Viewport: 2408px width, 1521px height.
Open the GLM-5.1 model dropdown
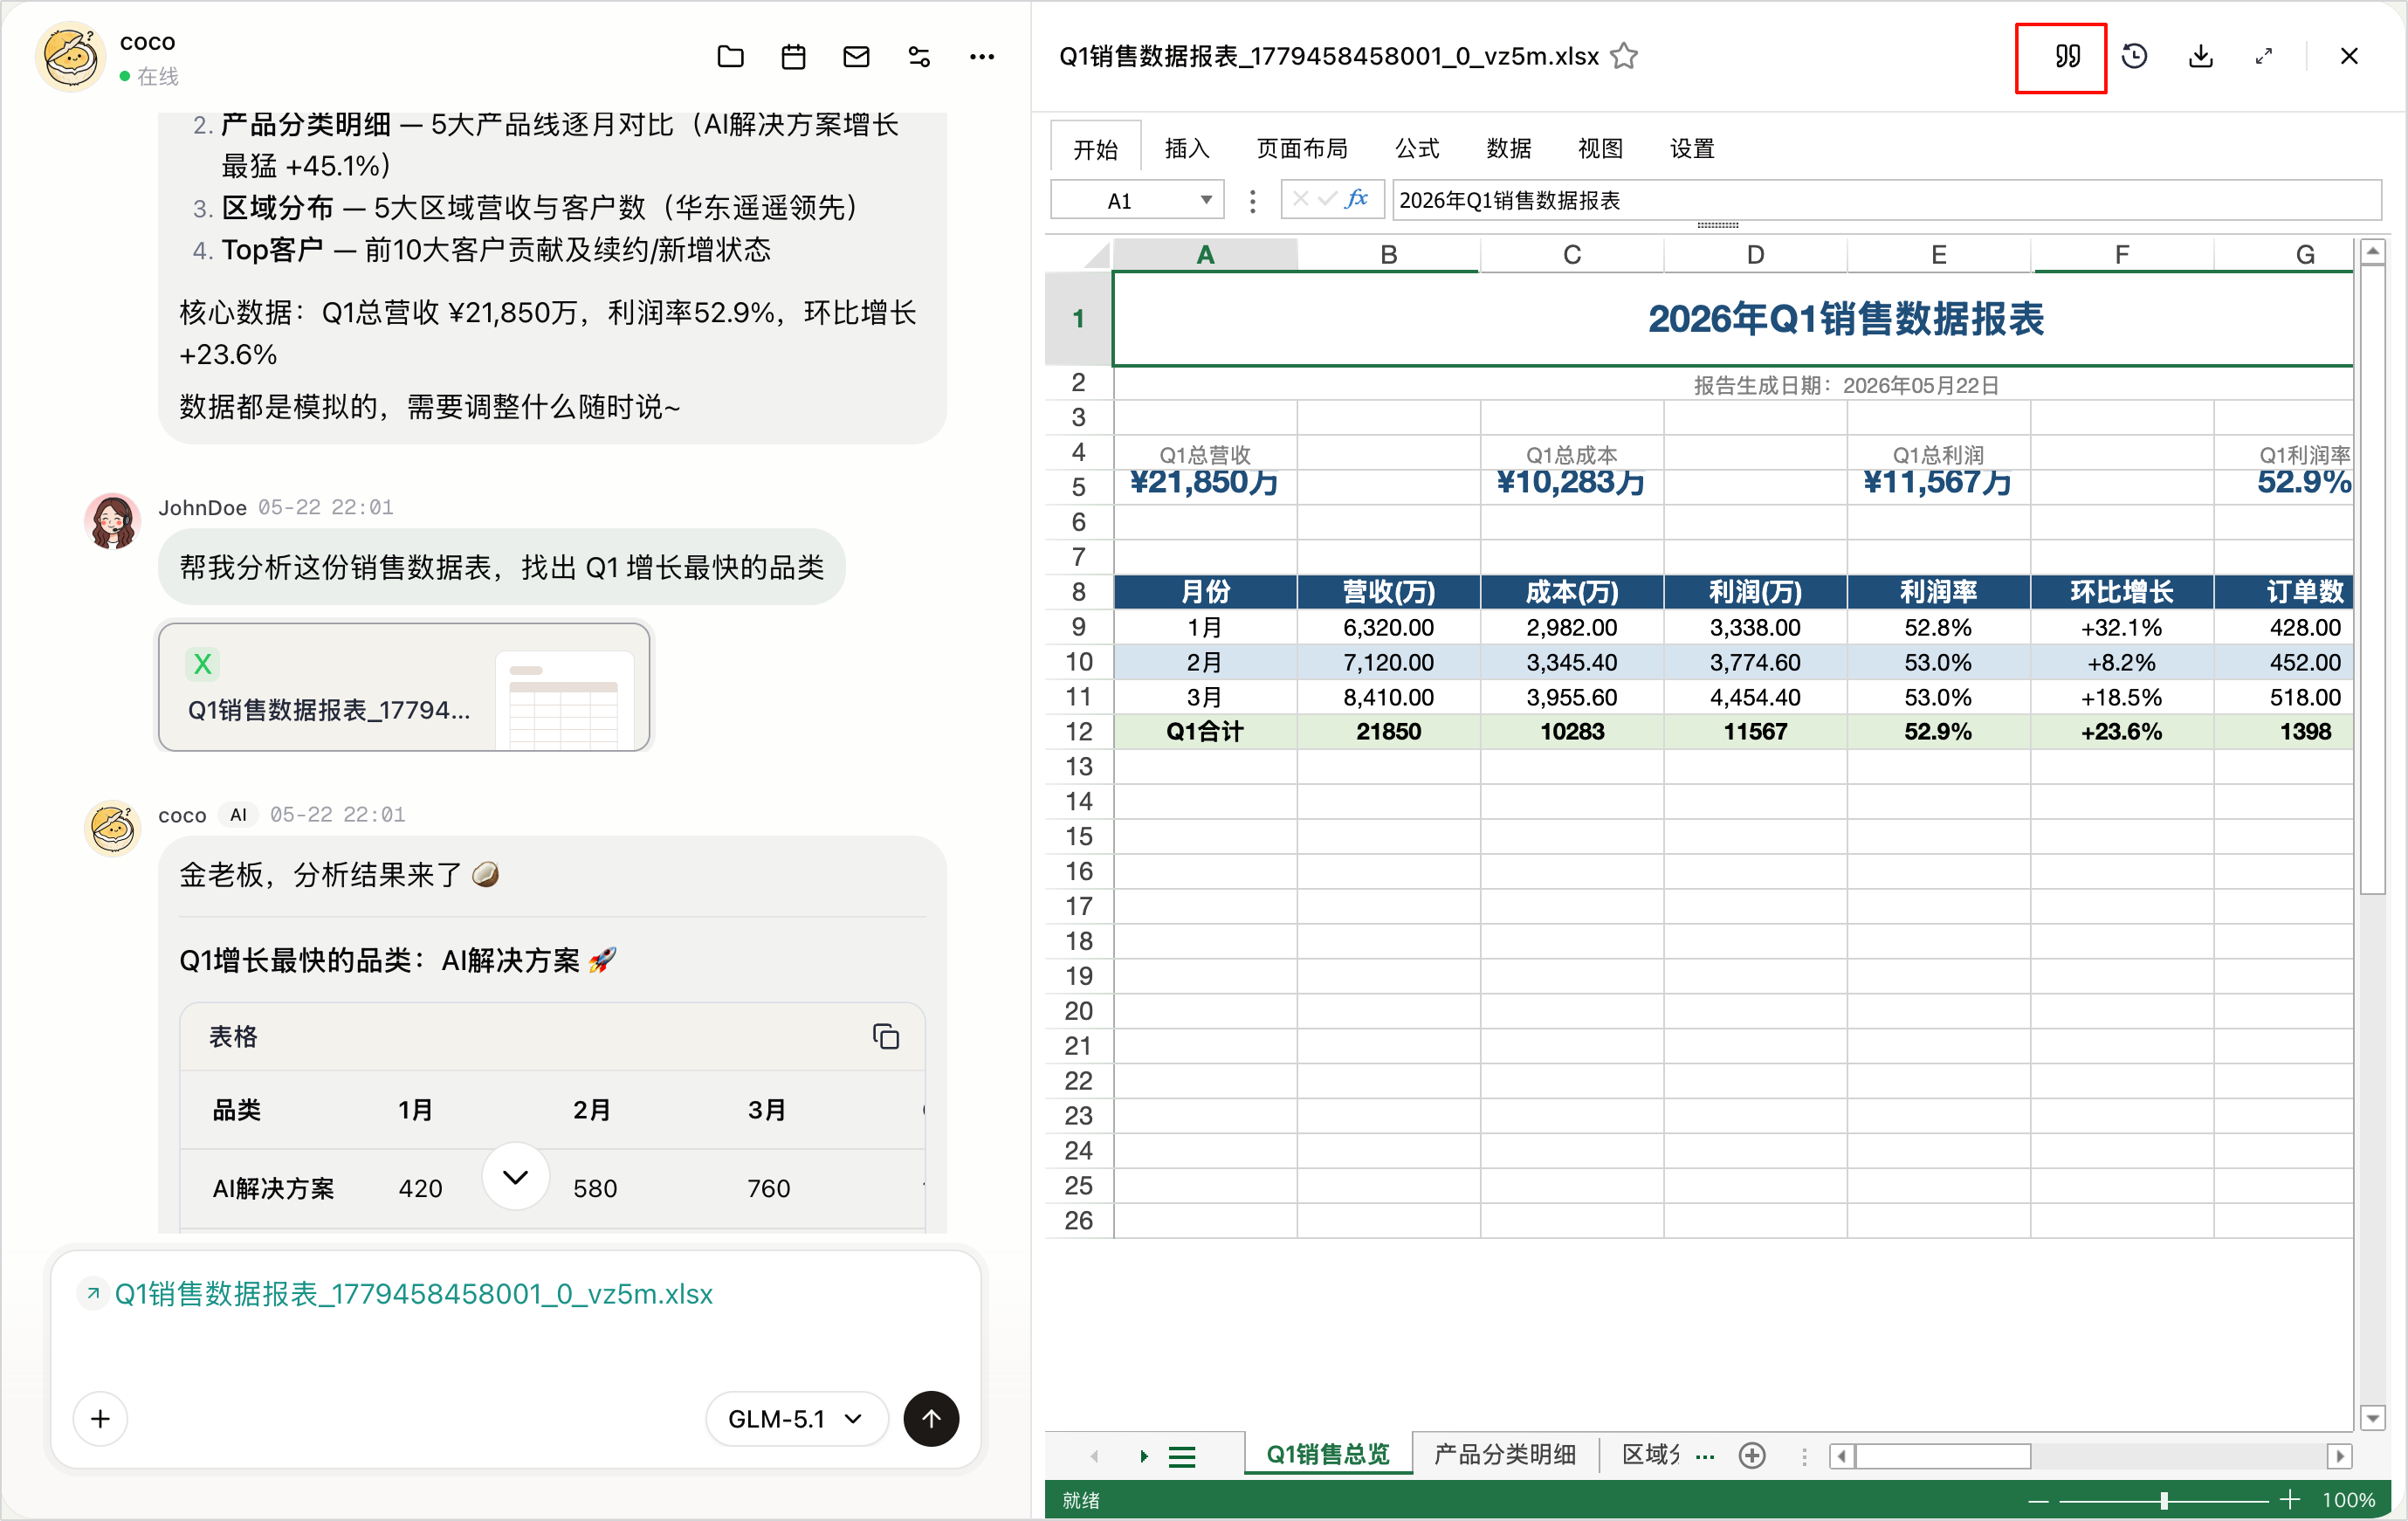[796, 1418]
